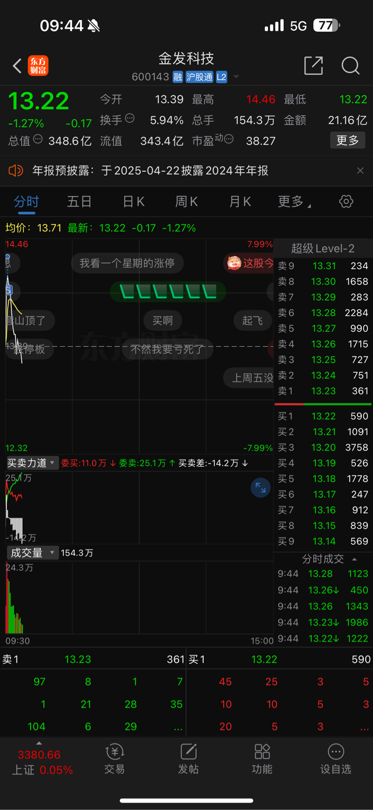Open the 功能 functions icon

tap(262, 759)
